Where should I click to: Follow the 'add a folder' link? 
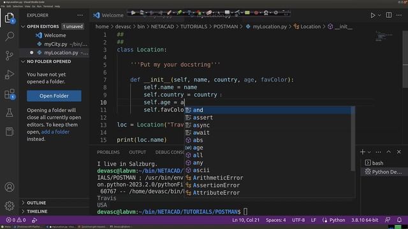(x=55, y=132)
